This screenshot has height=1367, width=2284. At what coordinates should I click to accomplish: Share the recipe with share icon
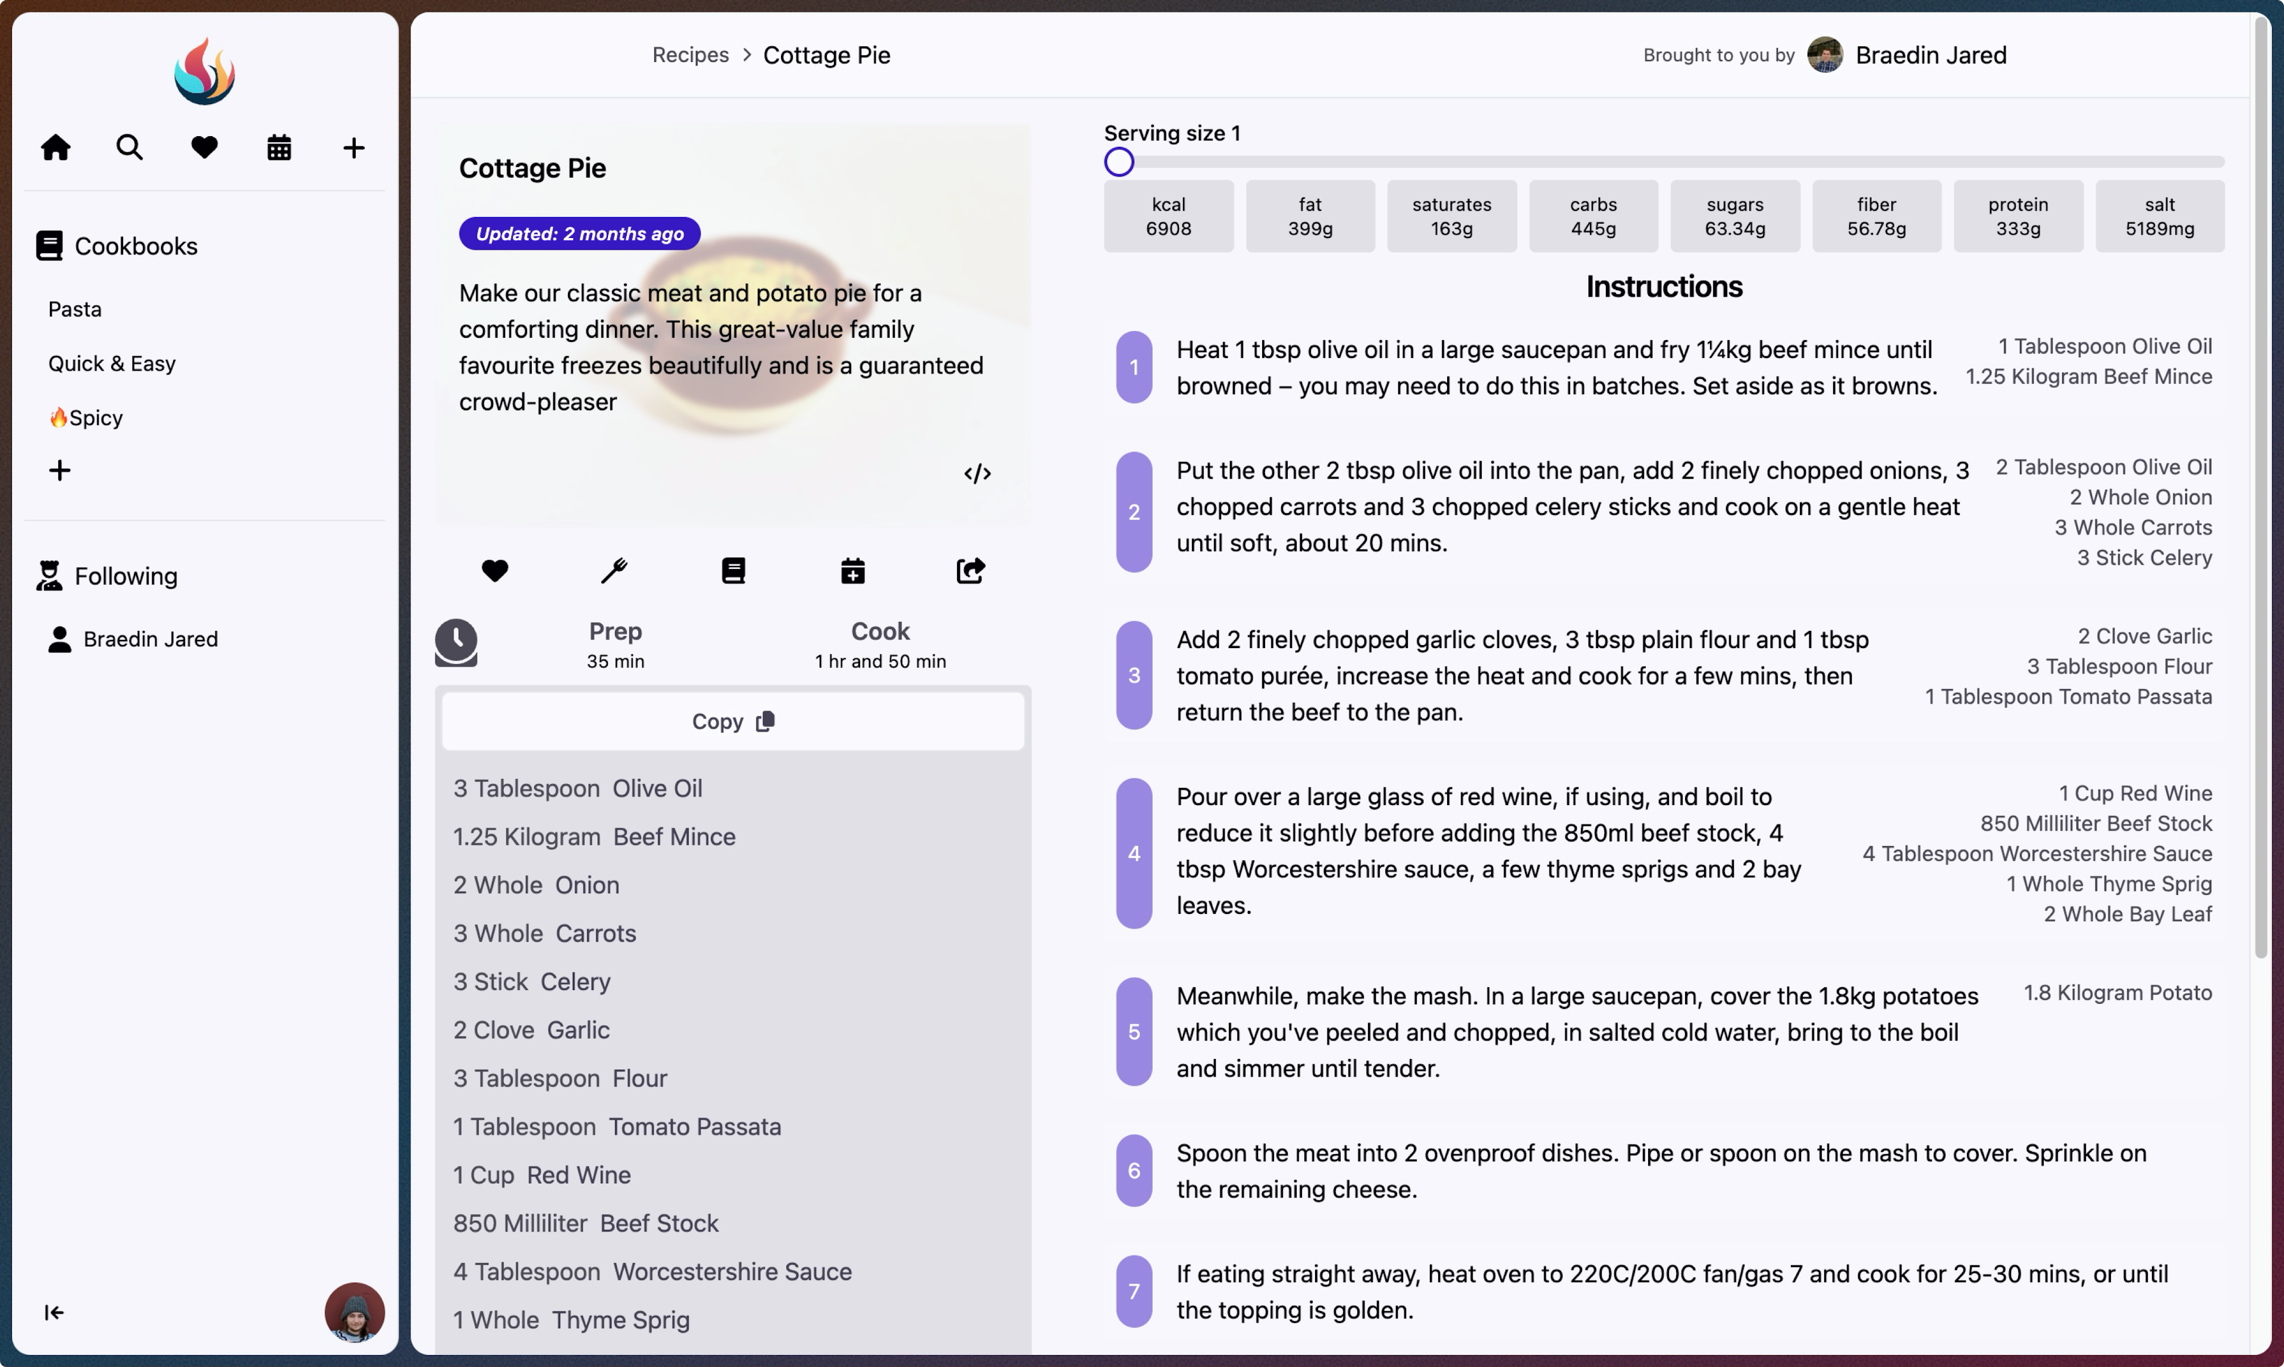pos(971,571)
